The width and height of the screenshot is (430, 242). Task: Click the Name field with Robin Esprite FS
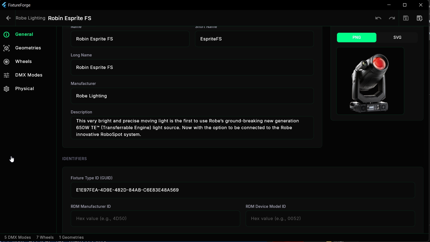click(130, 39)
